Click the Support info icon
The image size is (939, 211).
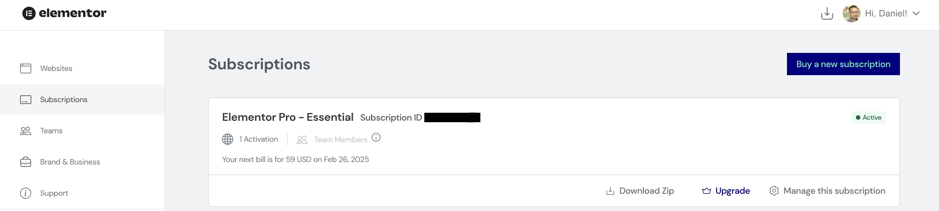click(25, 193)
